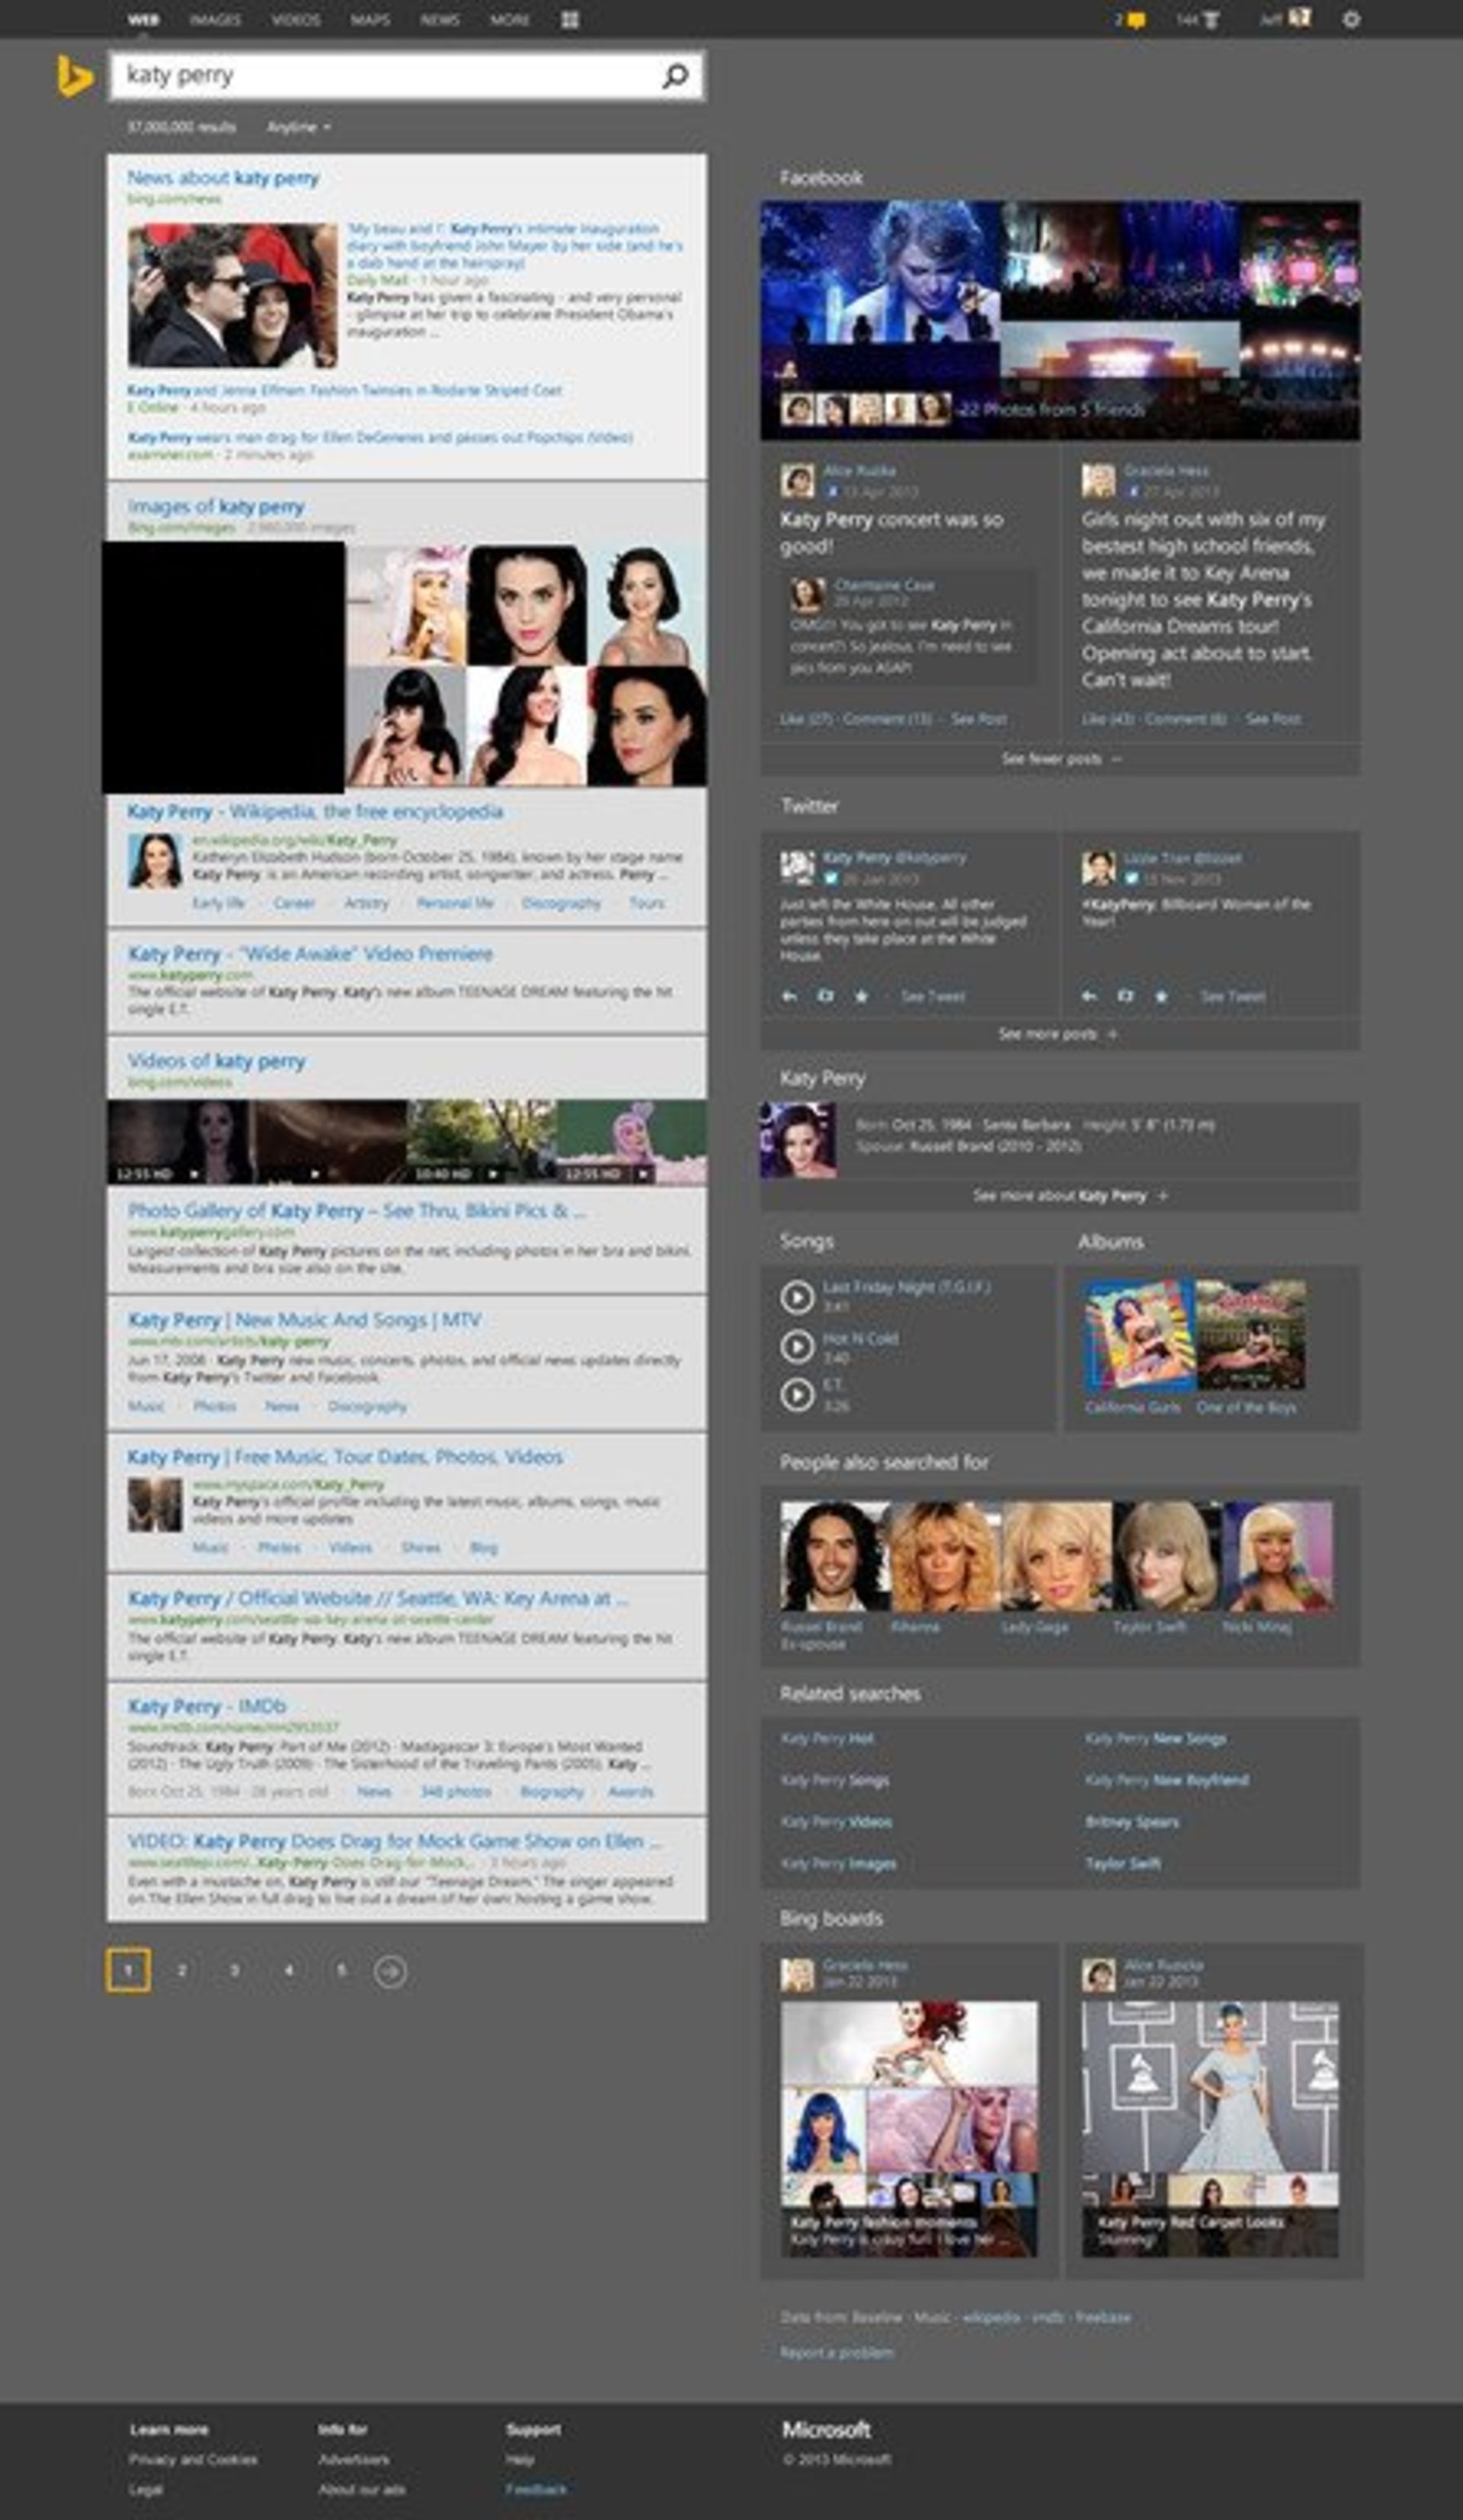
Task: Favorite the Billboard Woman of the Year tweet
Action: pos(1161,996)
